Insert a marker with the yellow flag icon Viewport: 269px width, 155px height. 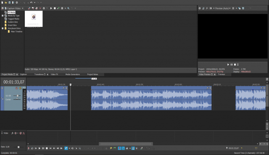click(x=111, y=148)
